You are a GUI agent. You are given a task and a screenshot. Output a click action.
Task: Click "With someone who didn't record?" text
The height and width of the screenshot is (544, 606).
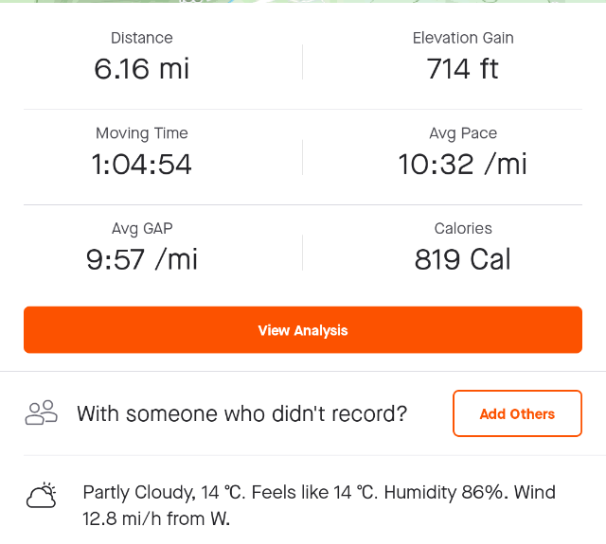242,413
